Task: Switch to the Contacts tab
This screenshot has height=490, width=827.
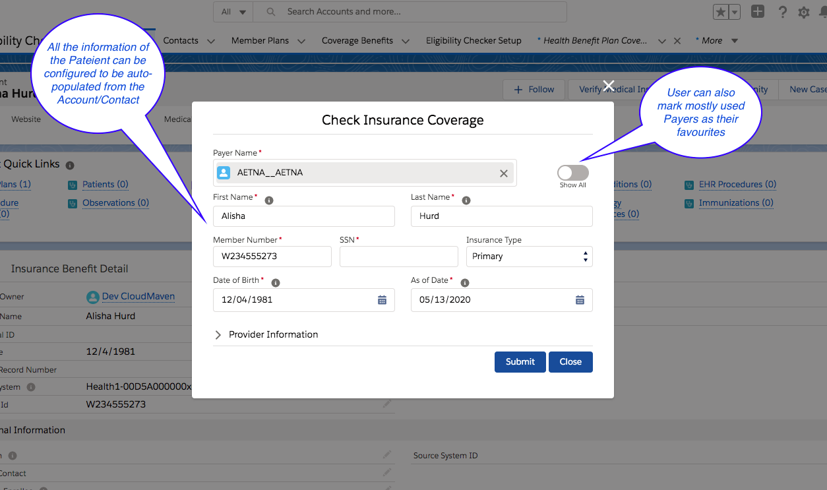Action: click(181, 40)
